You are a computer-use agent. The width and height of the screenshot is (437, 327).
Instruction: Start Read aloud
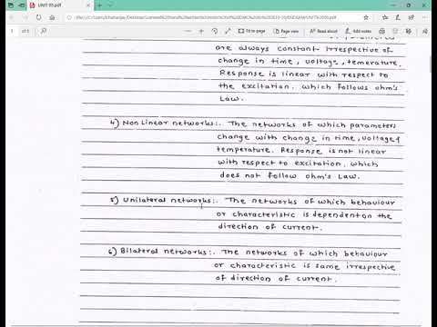[x=323, y=31]
